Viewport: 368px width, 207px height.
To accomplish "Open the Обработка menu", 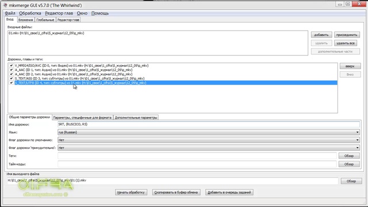I will (x=30, y=13).
